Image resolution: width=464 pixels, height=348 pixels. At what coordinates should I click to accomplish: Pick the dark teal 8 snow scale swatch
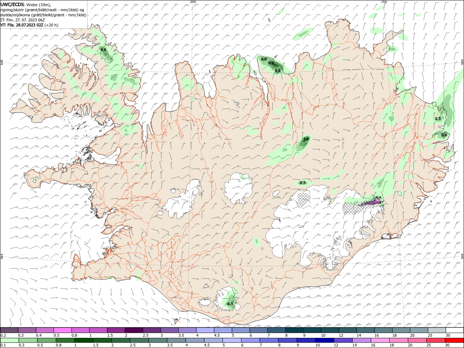pyautogui.click(x=294, y=330)
